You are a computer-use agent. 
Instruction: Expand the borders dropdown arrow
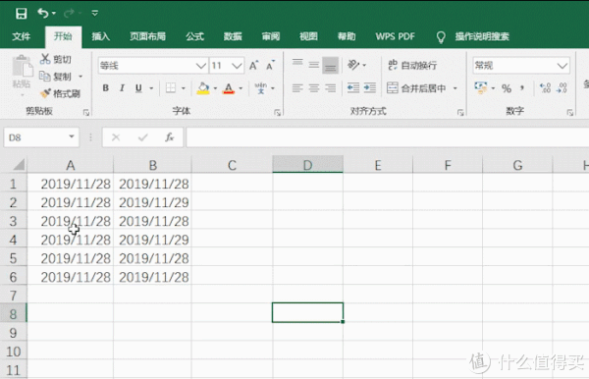pos(184,88)
